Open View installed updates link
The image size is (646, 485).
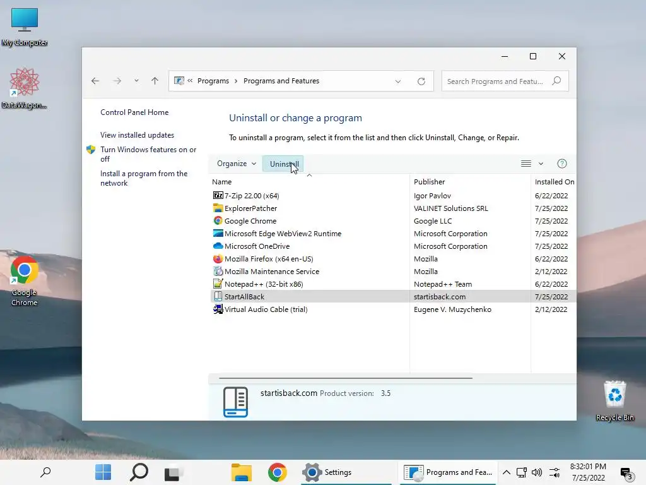point(137,135)
